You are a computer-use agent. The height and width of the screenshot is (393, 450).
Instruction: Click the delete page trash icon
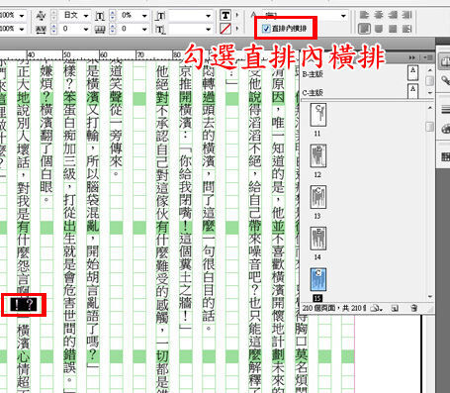pos(413,308)
